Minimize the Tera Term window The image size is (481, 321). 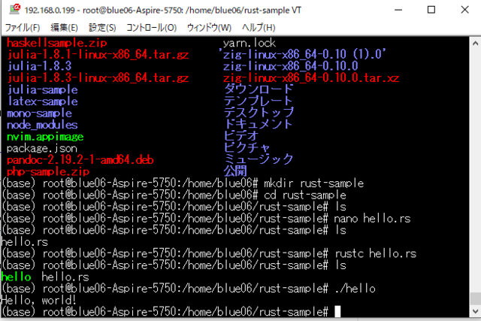(x=398, y=10)
